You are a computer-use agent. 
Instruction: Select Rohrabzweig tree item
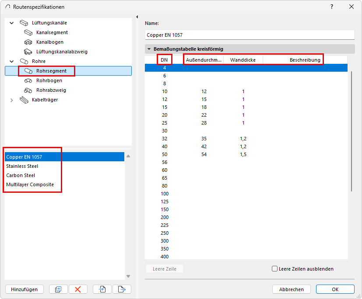tap(51, 90)
